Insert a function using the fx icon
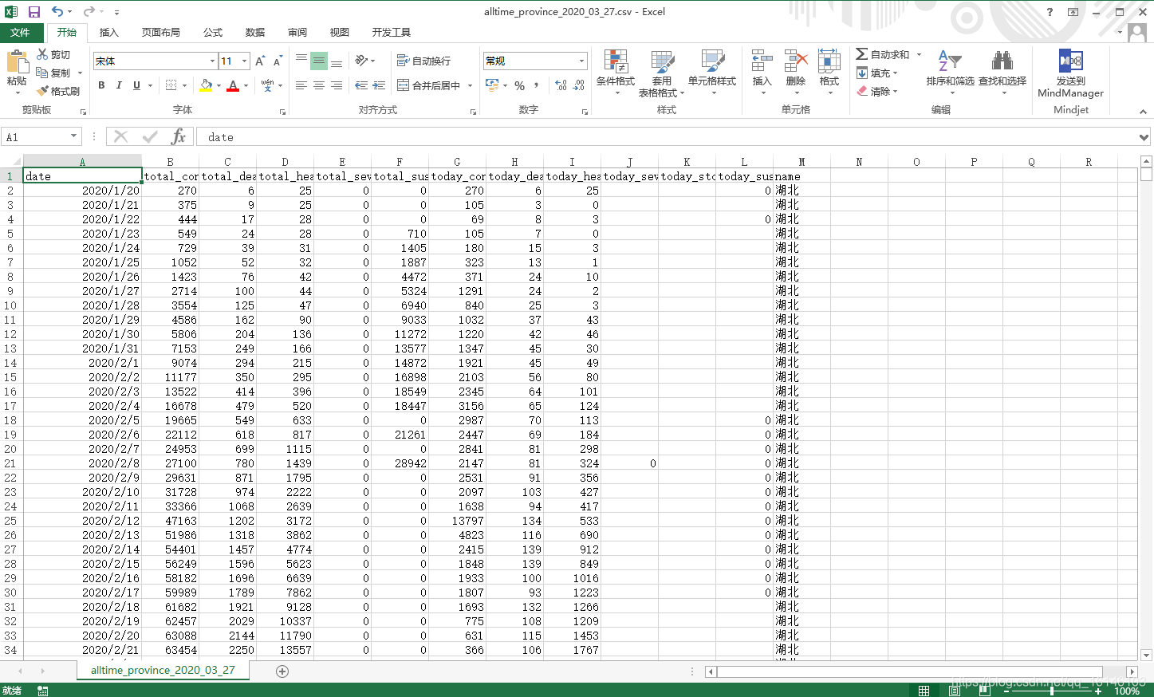Screen dimensions: 1154x697 pyautogui.click(x=179, y=136)
